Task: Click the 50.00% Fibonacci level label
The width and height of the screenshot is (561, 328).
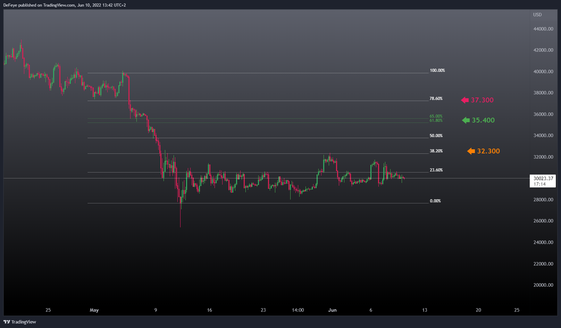Action: coord(436,136)
